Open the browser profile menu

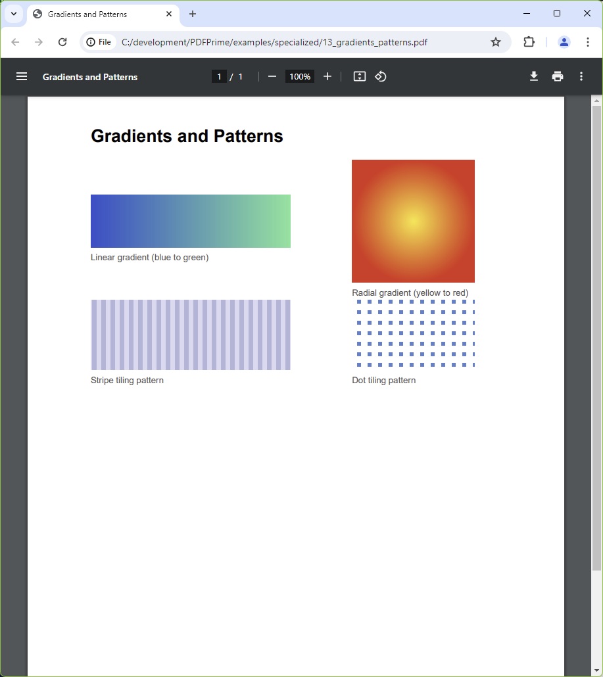coord(564,41)
